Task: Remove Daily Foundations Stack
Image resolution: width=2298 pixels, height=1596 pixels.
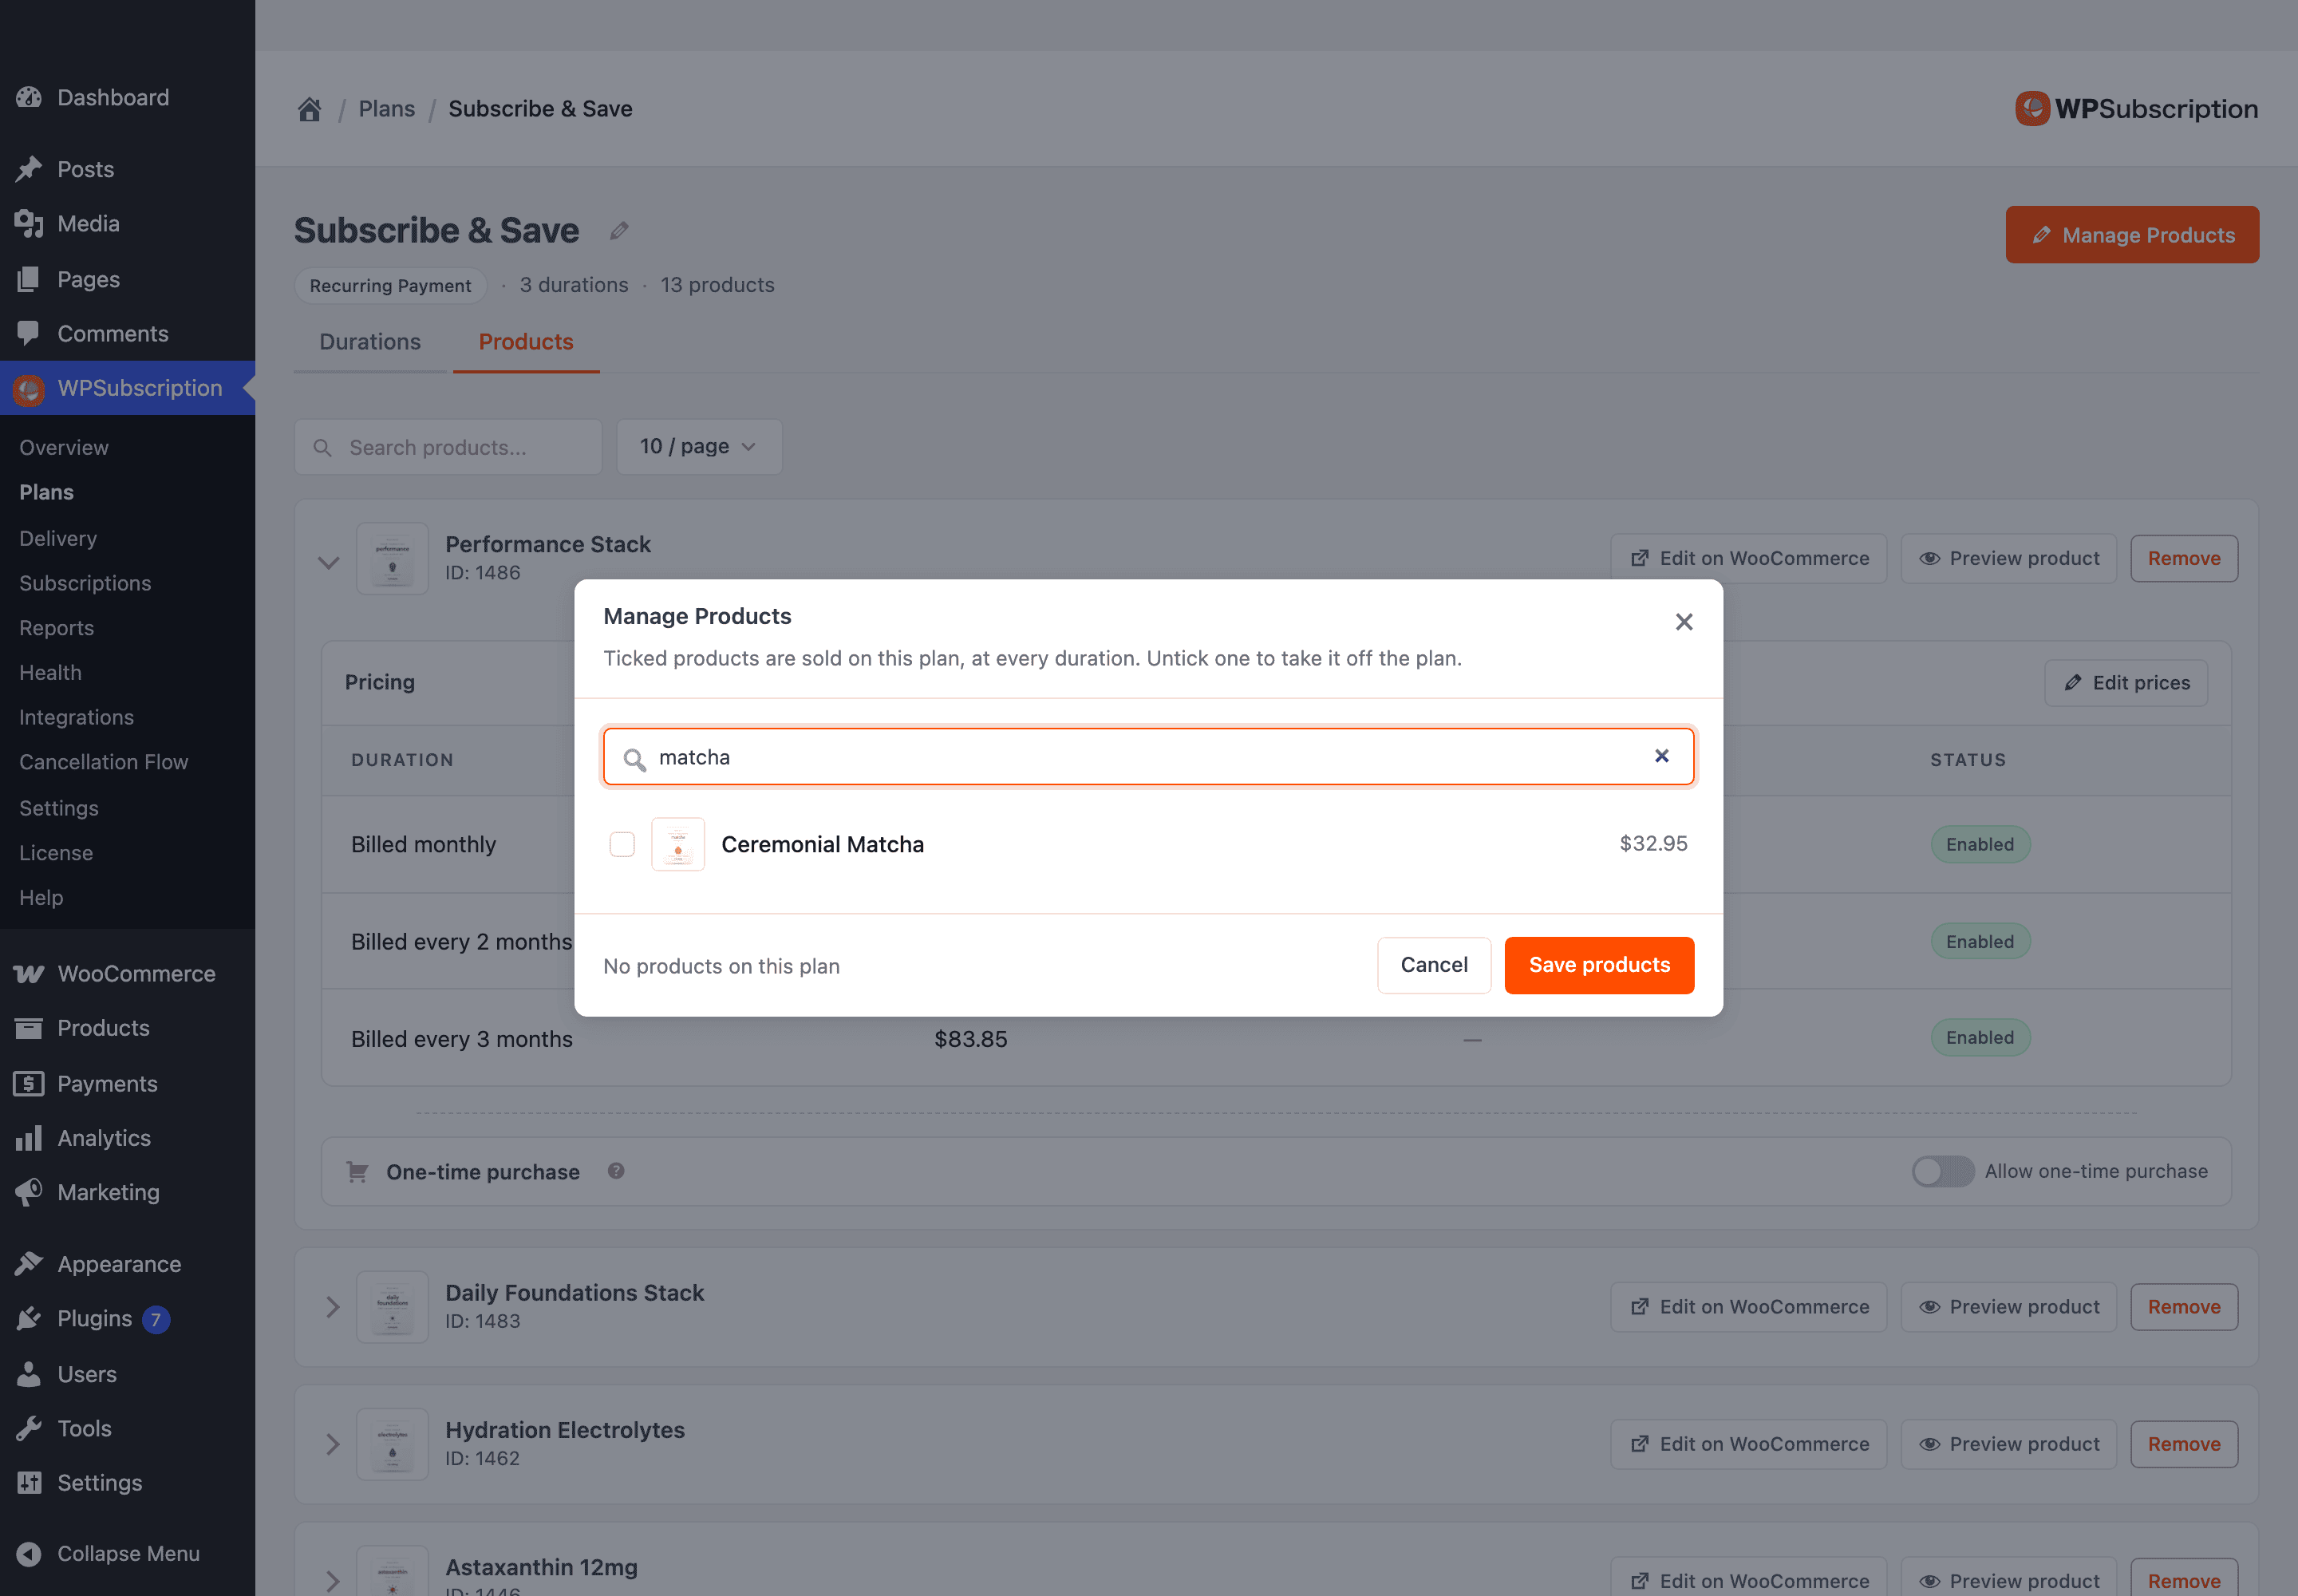Action: [x=2184, y=1307]
